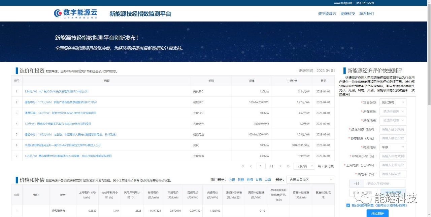Click the 建设规模（MW） input field

pyautogui.click(x=393, y=129)
